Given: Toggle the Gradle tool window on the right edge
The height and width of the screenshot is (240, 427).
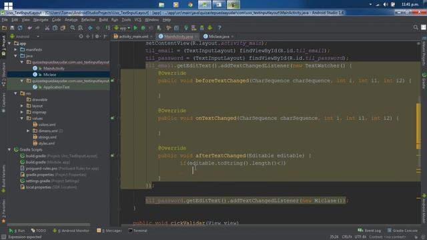Looking at the screenshot, I should (424, 81).
